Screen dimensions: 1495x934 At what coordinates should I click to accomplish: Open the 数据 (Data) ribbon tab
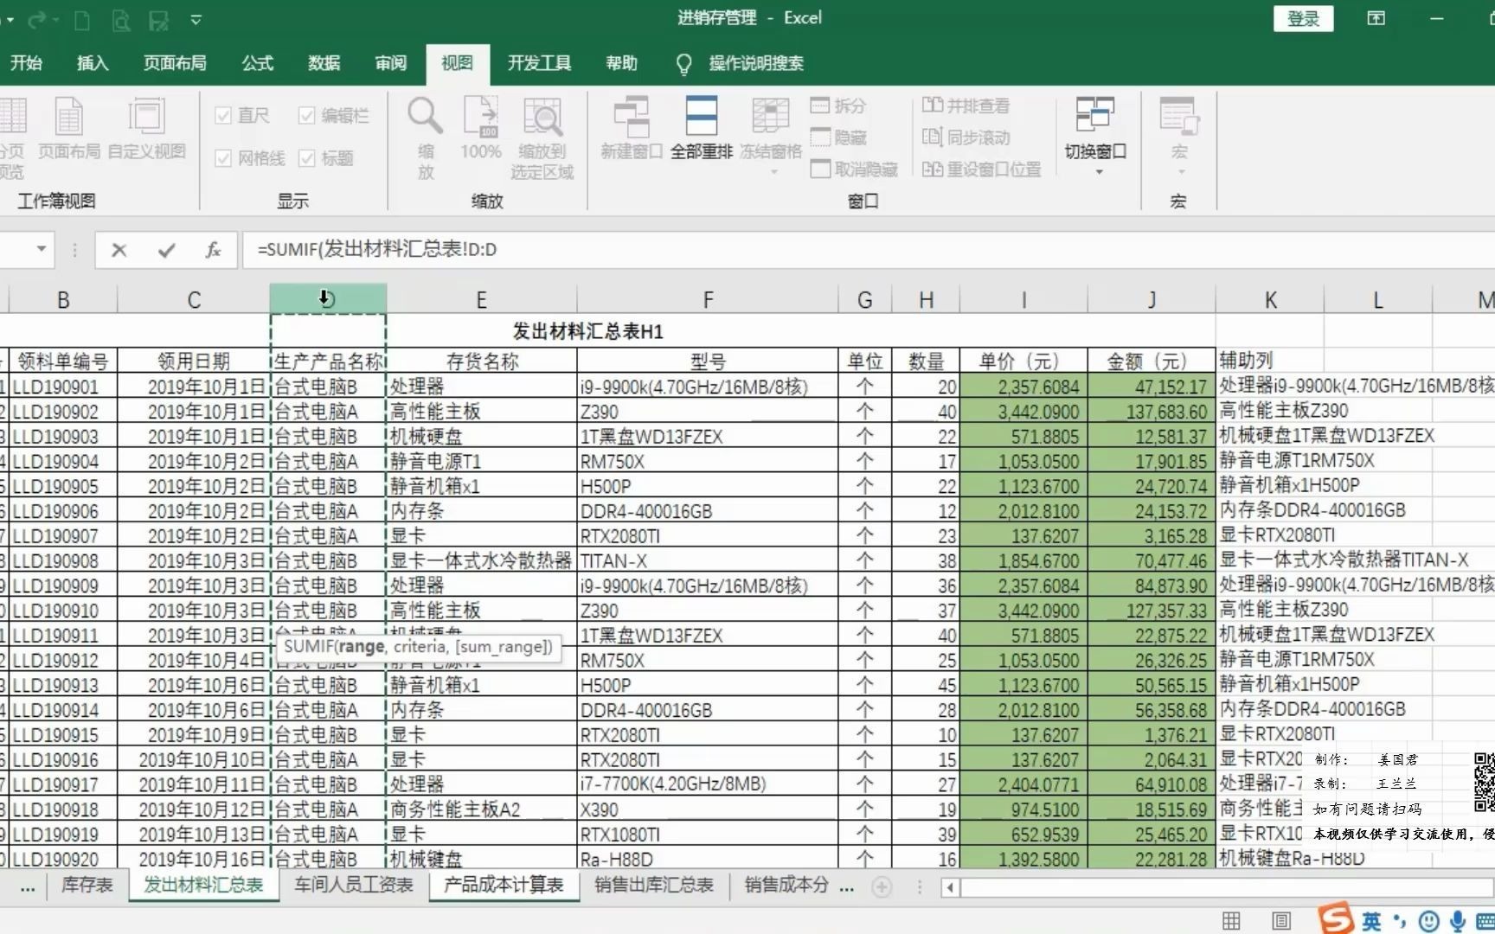(x=324, y=63)
